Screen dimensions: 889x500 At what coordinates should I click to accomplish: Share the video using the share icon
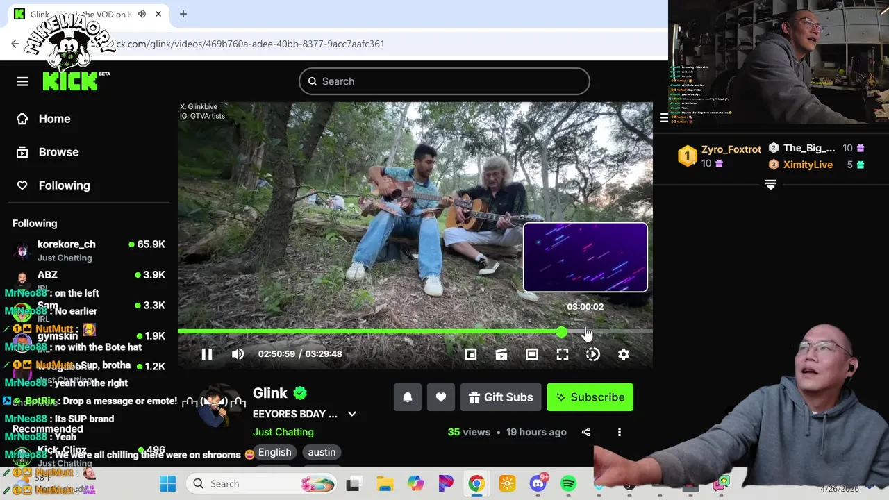pyautogui.click(x=586, y=432)
